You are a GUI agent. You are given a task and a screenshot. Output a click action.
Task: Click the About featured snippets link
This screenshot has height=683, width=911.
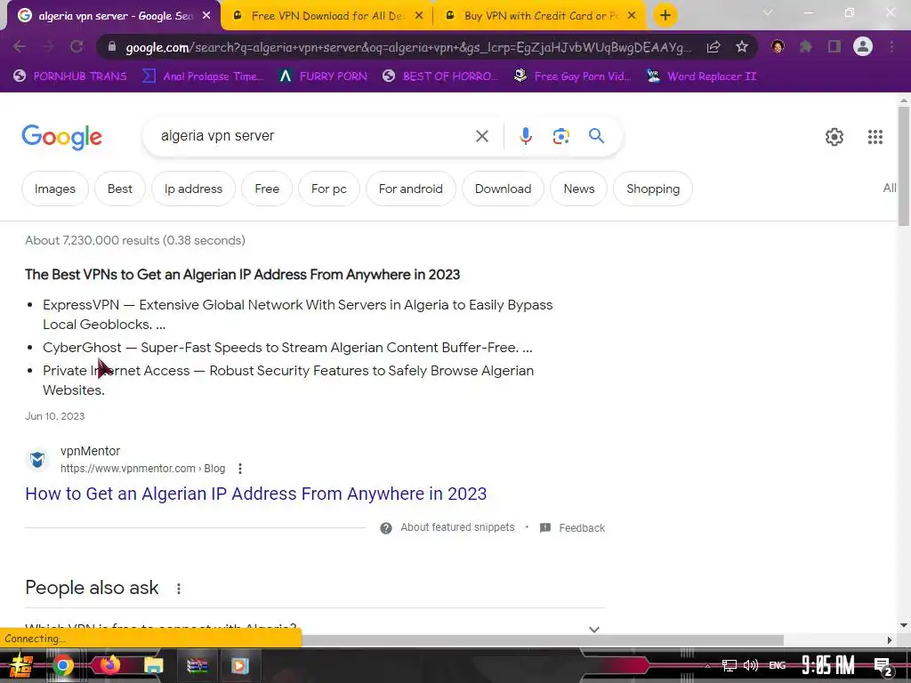pos(457,527)
